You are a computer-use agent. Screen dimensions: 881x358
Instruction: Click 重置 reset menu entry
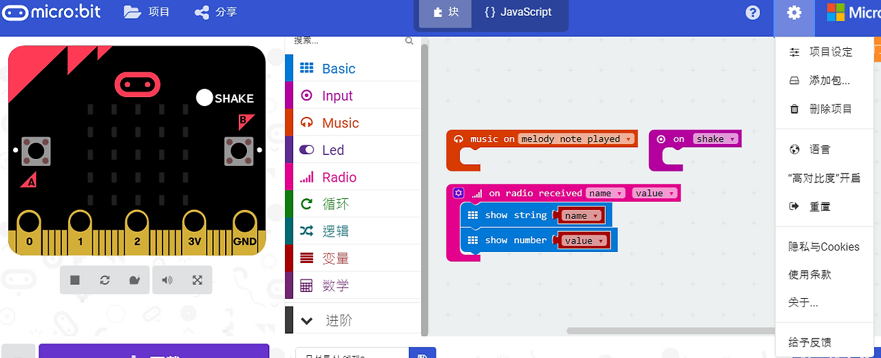coord(824,207)
